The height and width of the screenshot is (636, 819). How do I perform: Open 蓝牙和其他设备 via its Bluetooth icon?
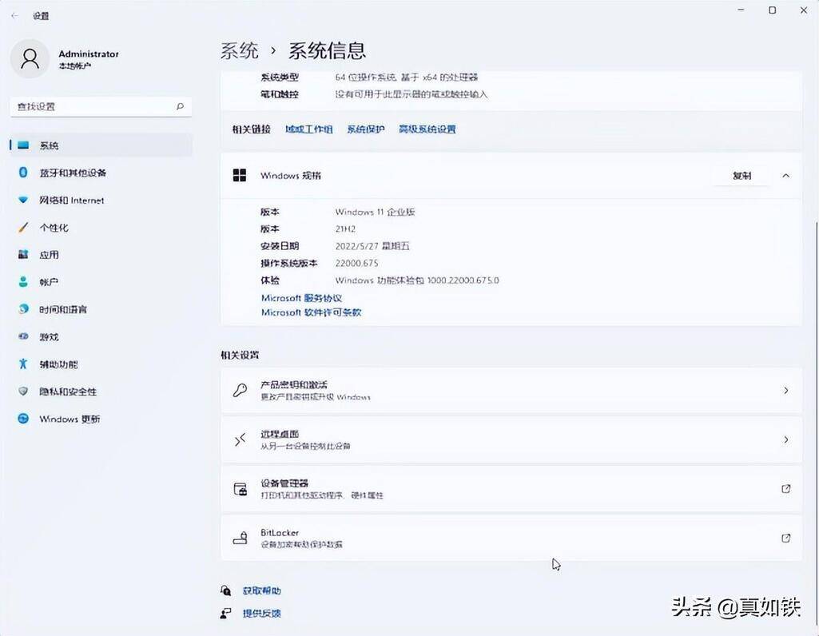click(23, 173)
